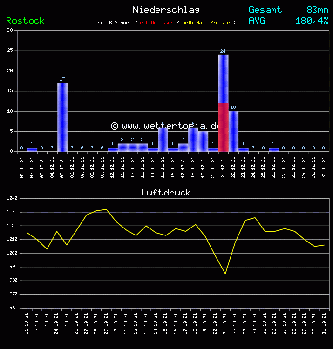This screenshot has width=333, height=349.
Task: Click the 83mm total precipitation value
Action: coord(317,9)
